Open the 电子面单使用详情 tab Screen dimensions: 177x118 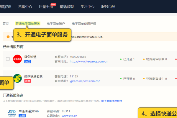tap(84, 24)
